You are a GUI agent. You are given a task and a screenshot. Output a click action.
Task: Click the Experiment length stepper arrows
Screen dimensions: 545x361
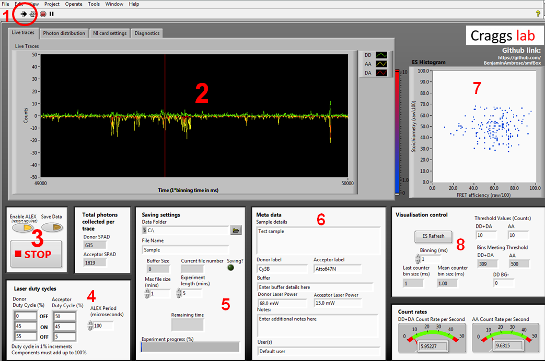tap(179, 293)
